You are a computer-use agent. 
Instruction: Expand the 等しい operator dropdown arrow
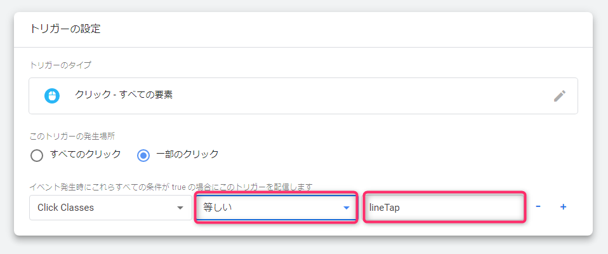pos(347,208)
